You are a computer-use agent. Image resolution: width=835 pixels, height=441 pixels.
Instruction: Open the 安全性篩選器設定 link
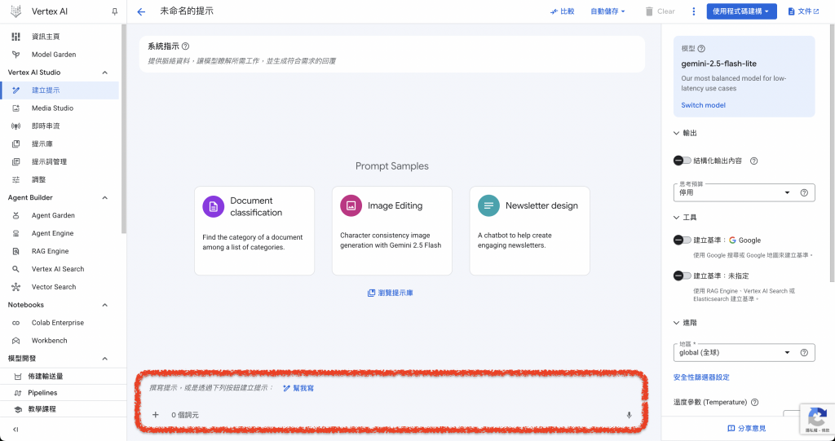click(x=701, y=377)
